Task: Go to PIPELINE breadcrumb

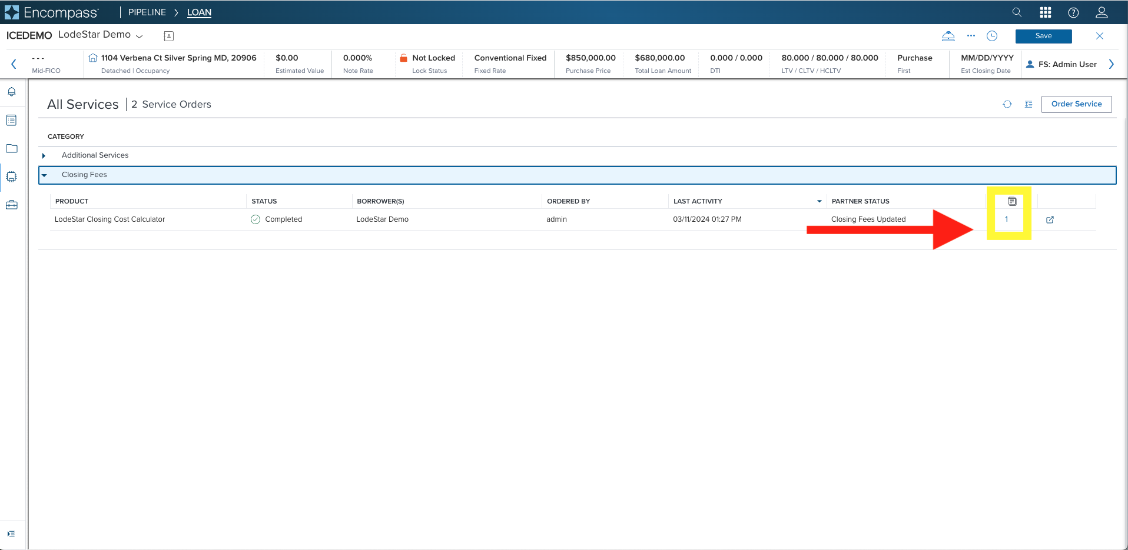Action: (147, 12)
